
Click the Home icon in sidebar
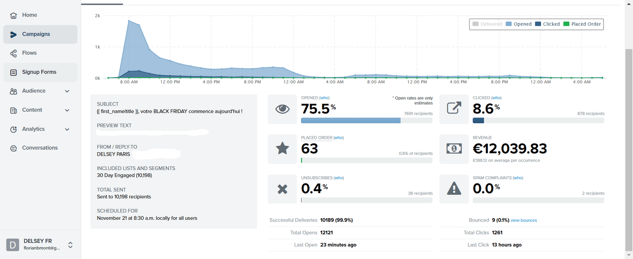[14, 15]
